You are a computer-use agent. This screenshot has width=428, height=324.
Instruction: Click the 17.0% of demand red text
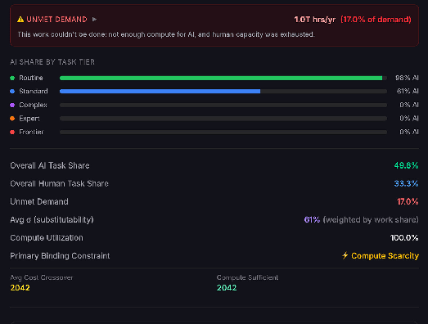[376, 20]
